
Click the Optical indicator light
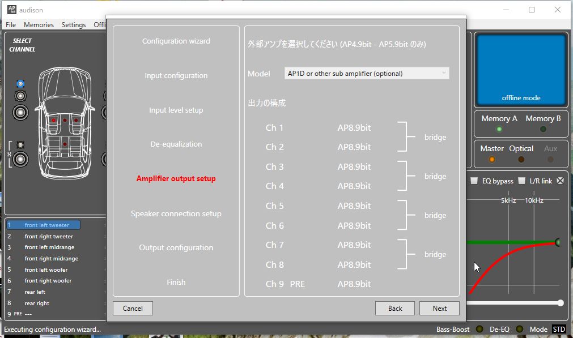[x=521, y=160]
